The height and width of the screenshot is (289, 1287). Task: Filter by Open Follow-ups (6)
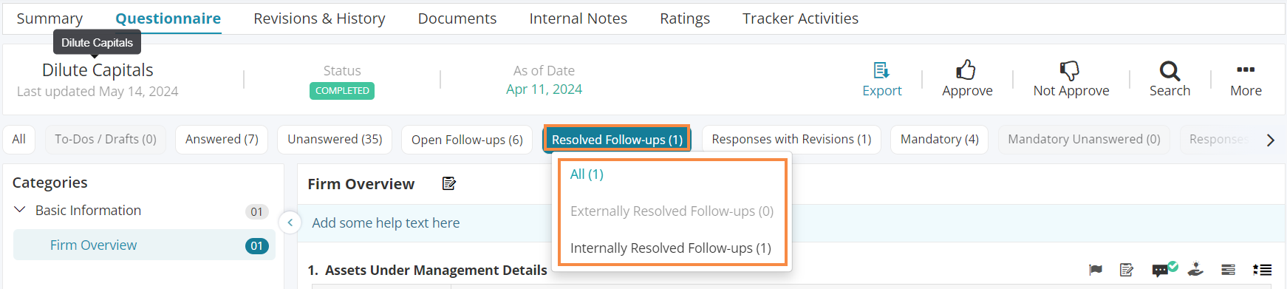point(467,140)
